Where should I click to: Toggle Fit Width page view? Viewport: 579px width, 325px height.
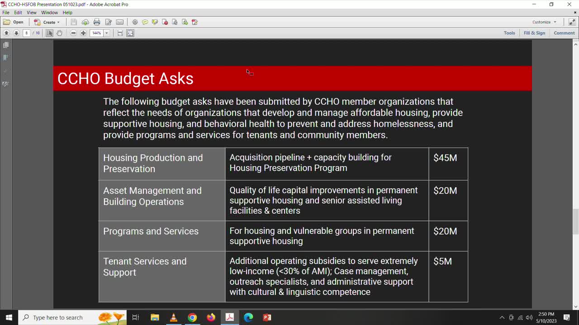pos(119,32)
